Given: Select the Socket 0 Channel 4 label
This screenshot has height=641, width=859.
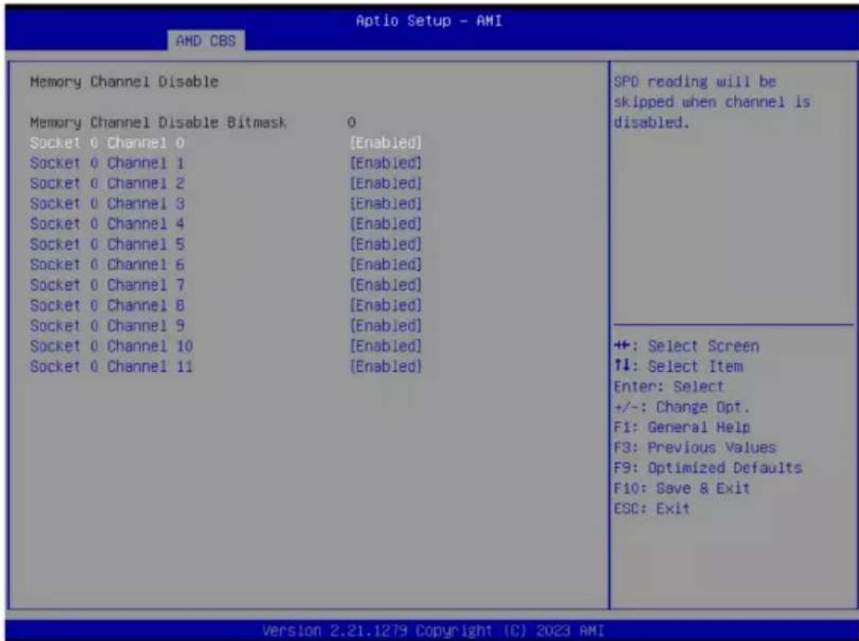Looking at the screenshot, I should [x=108, y=224].
